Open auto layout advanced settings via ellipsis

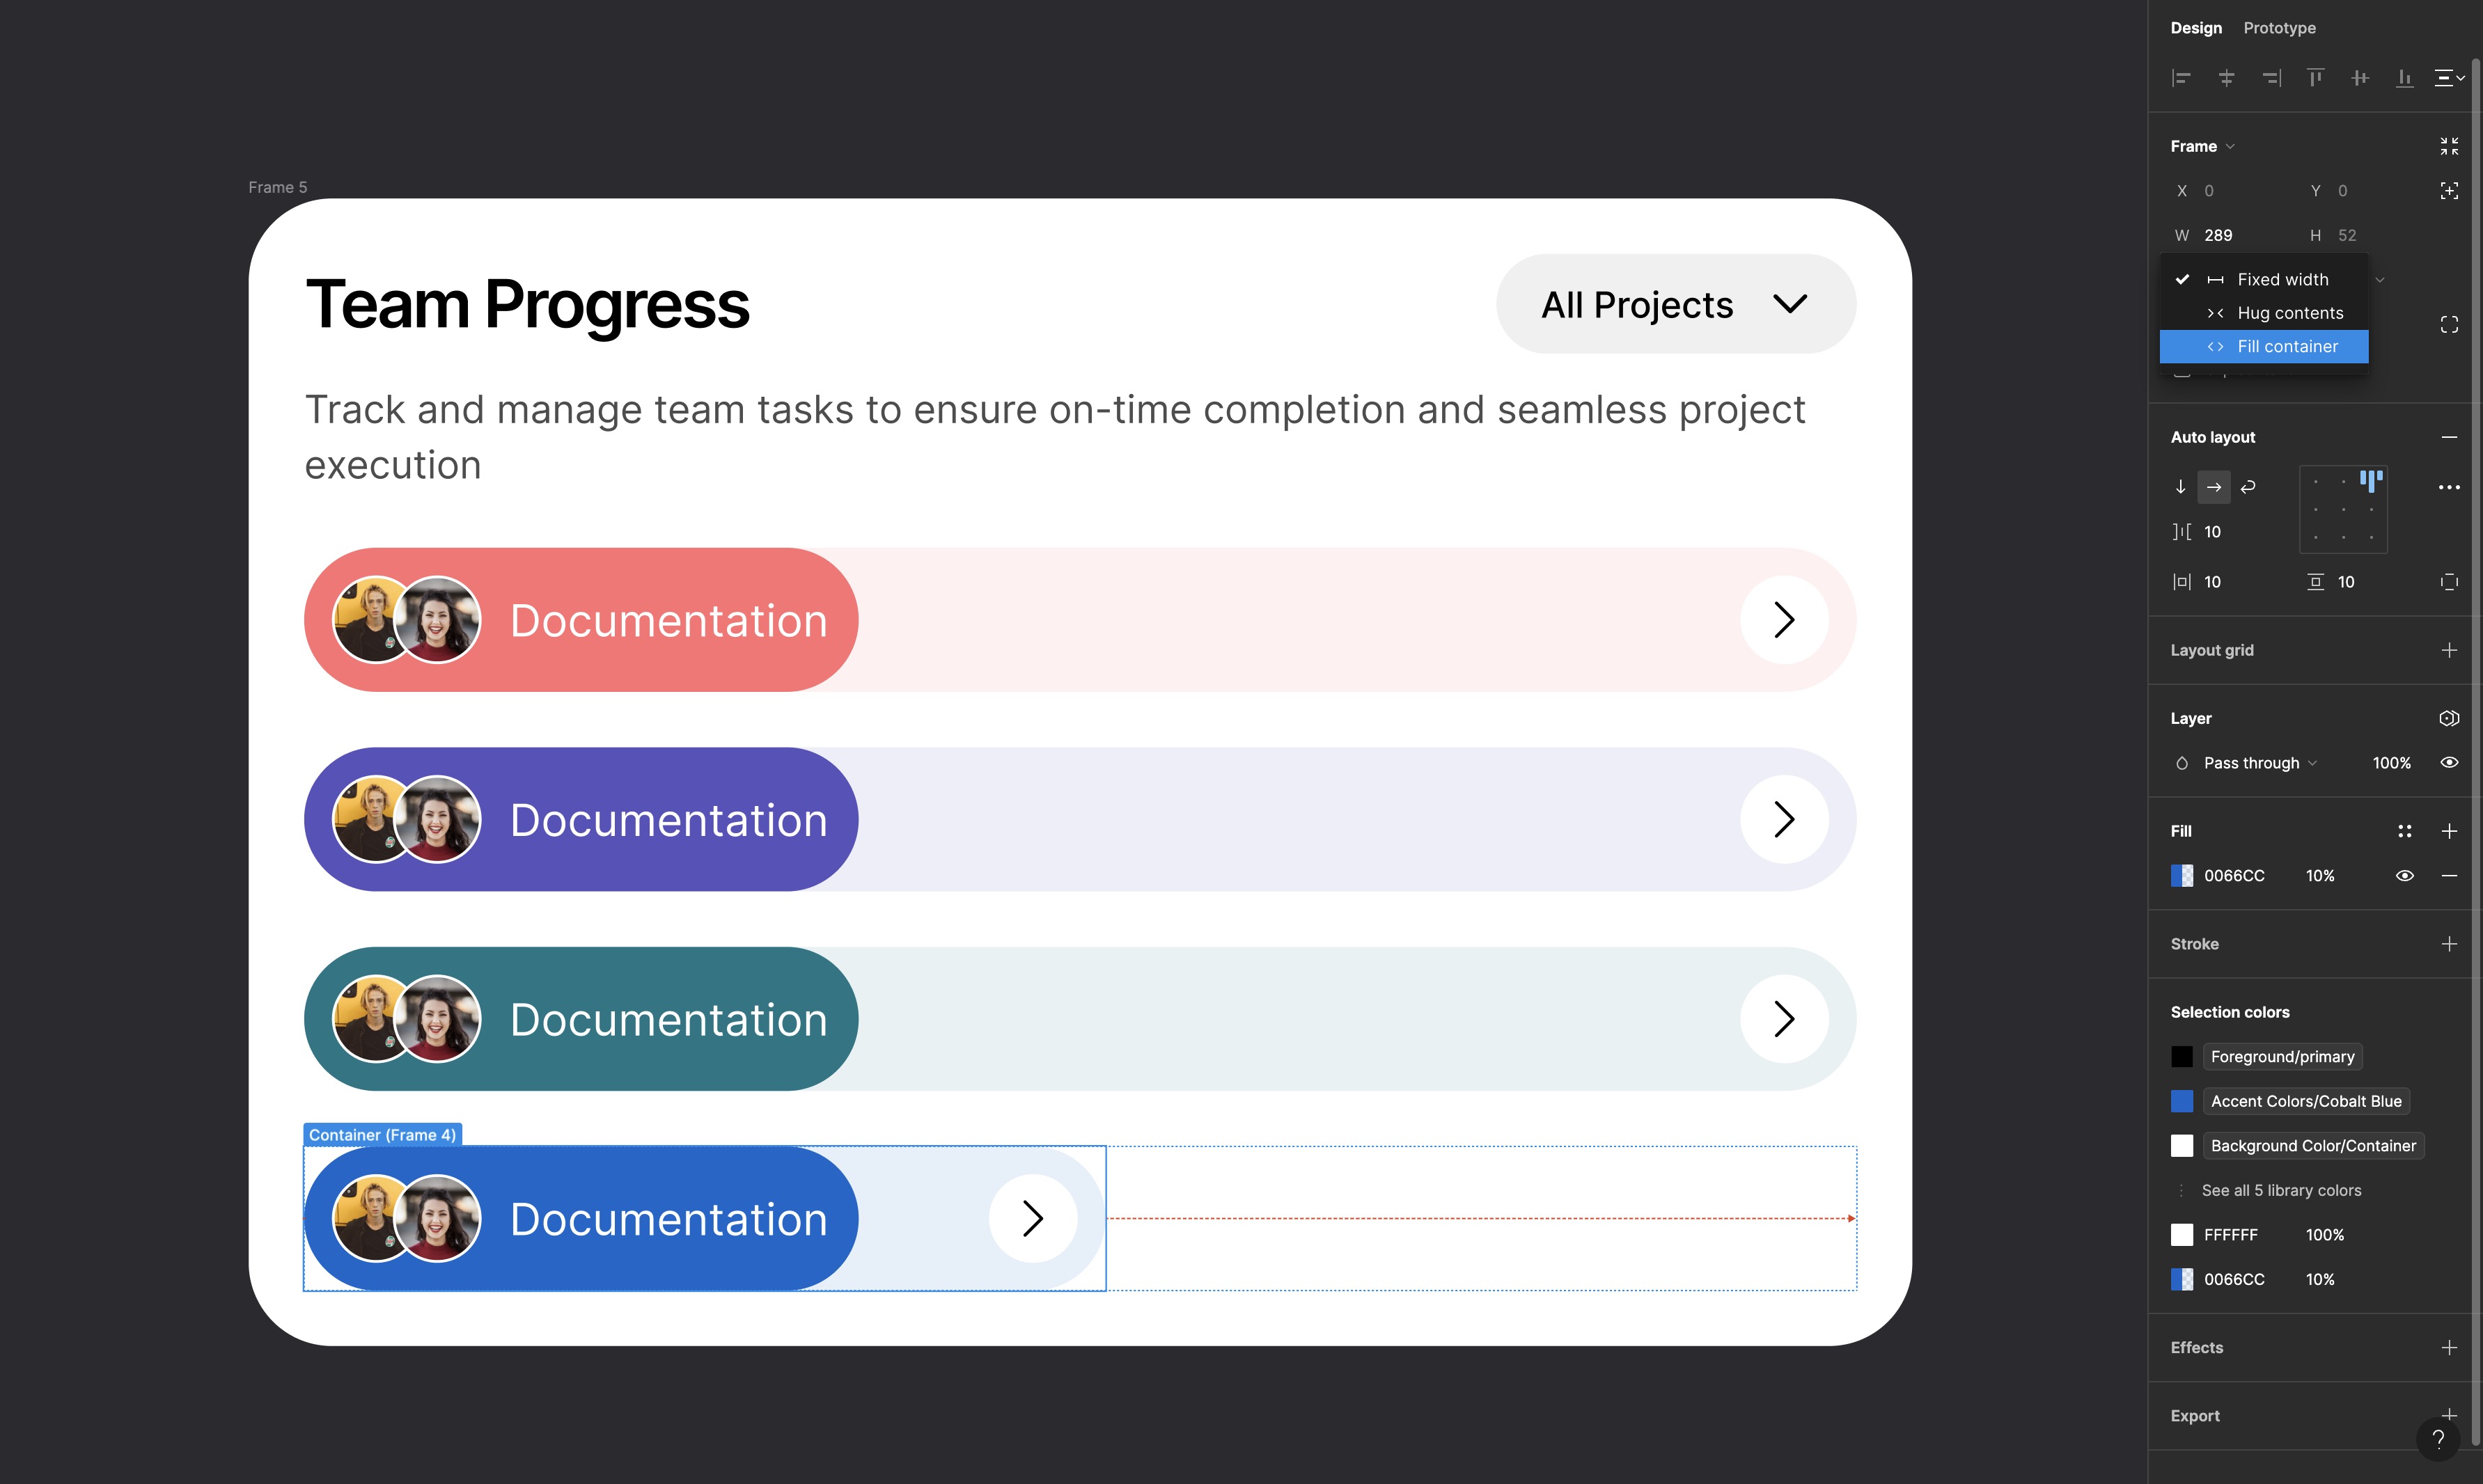tap(2450, 487)
